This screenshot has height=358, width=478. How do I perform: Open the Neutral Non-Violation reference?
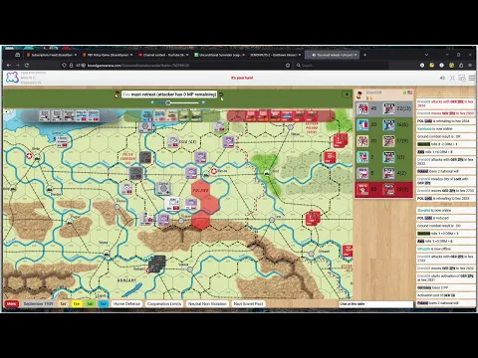(207, 303)
